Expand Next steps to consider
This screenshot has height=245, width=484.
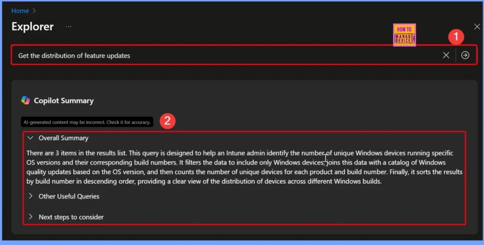30,217
